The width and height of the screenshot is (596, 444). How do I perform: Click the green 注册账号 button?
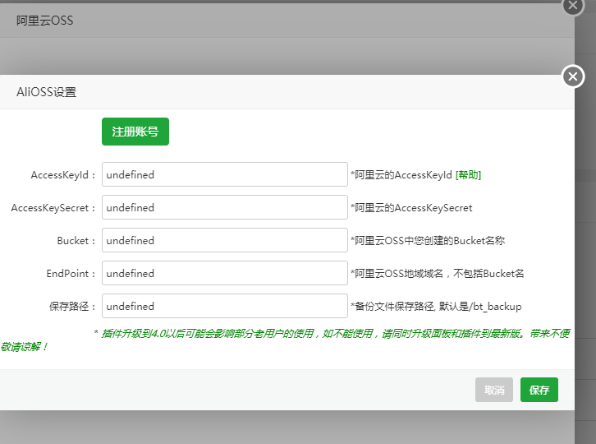click(x=135, y=132)
